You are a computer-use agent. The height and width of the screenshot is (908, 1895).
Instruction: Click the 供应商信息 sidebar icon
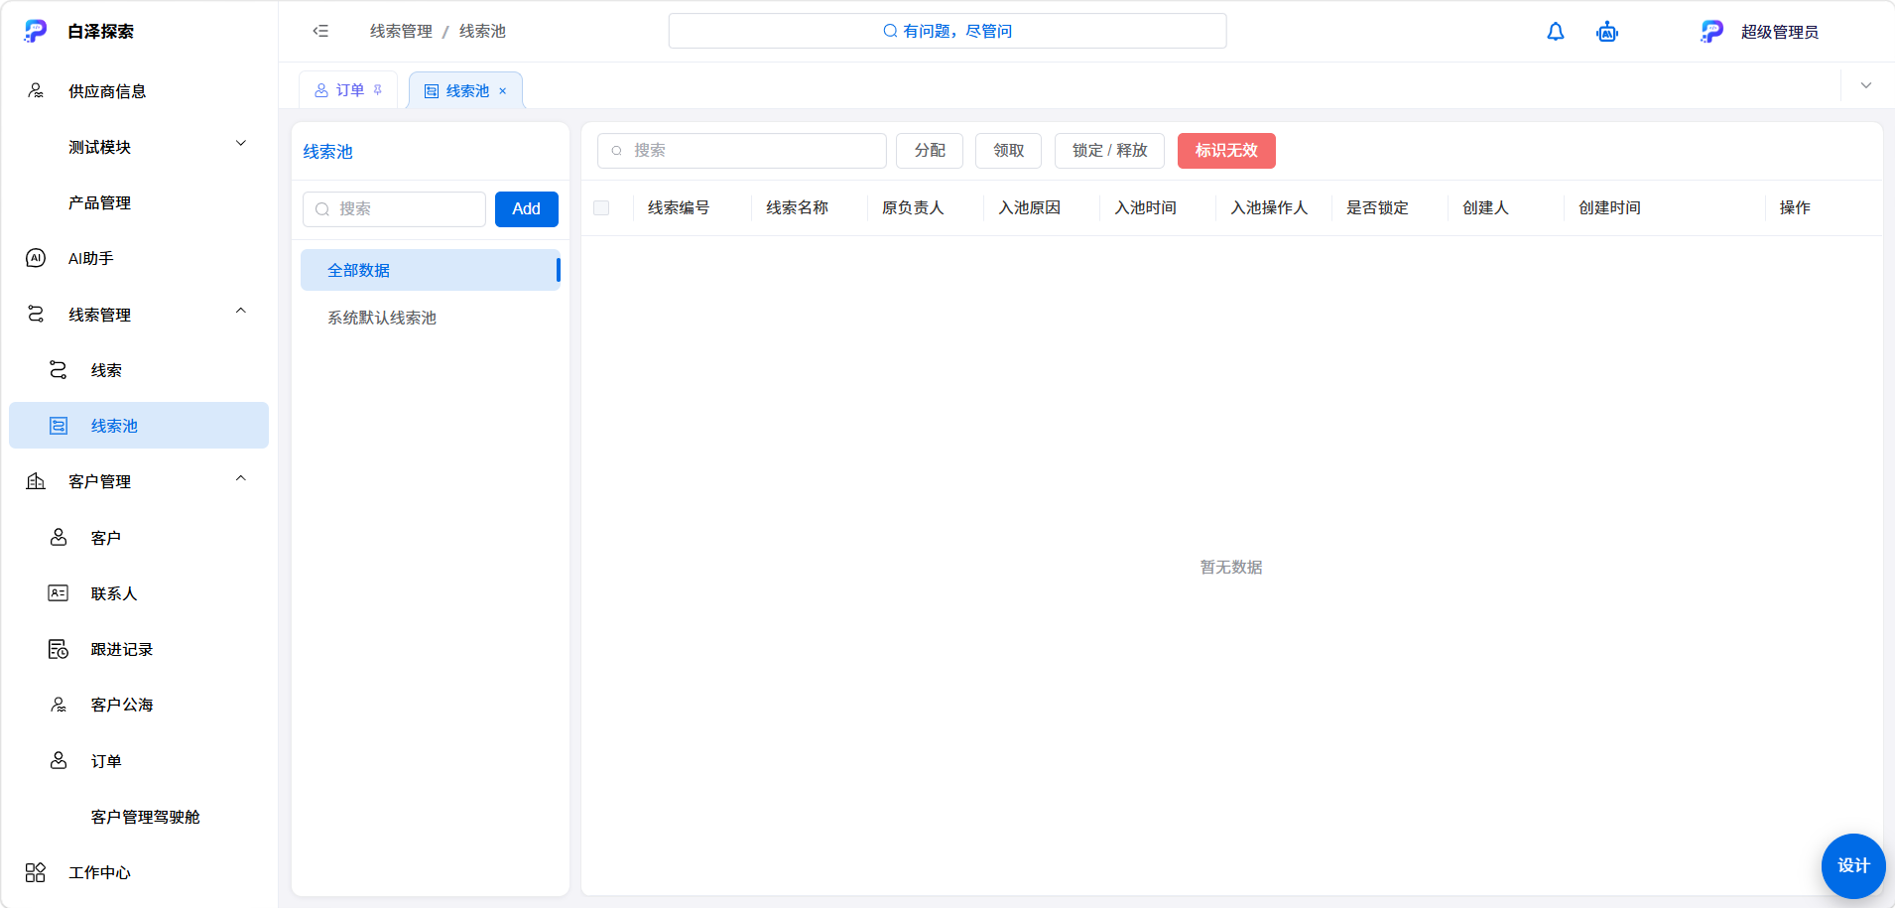[x=36, y=90]
